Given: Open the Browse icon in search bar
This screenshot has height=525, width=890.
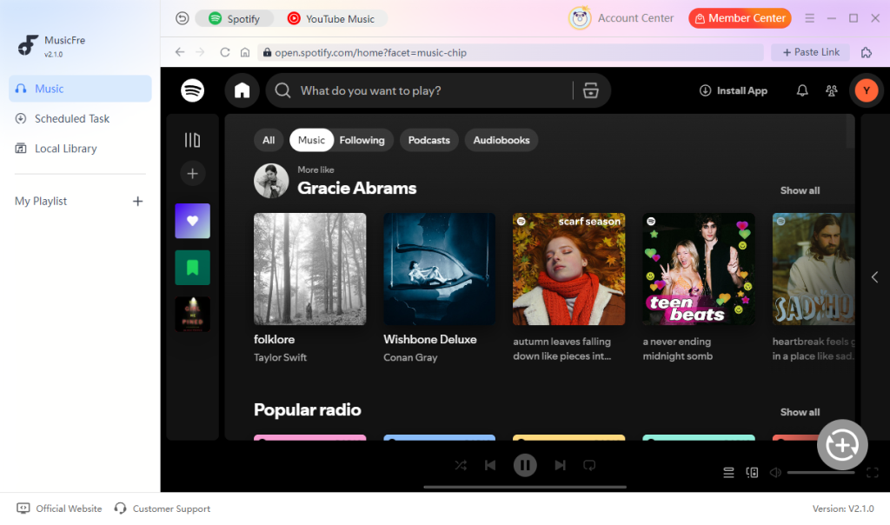Looking at the screenshot, I should [591, 90].
